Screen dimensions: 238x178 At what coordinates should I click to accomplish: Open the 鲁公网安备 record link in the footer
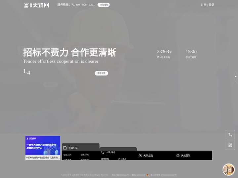164,175
